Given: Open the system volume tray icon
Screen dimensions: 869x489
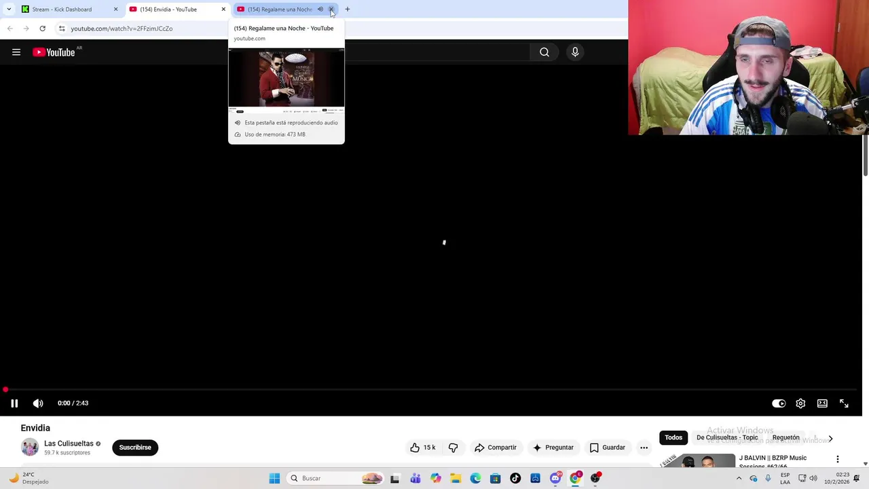Looking at the screenshot, I should [x=813, y=479].
